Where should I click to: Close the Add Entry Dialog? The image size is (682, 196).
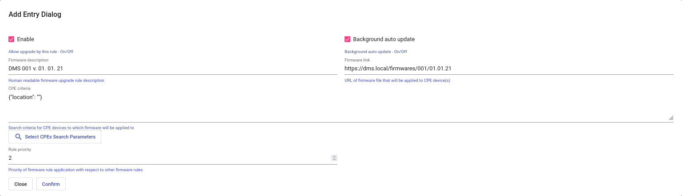(x=20, y=184)
